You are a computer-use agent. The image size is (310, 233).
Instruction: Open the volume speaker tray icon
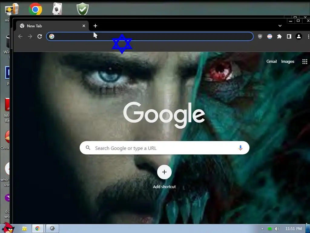277,229
